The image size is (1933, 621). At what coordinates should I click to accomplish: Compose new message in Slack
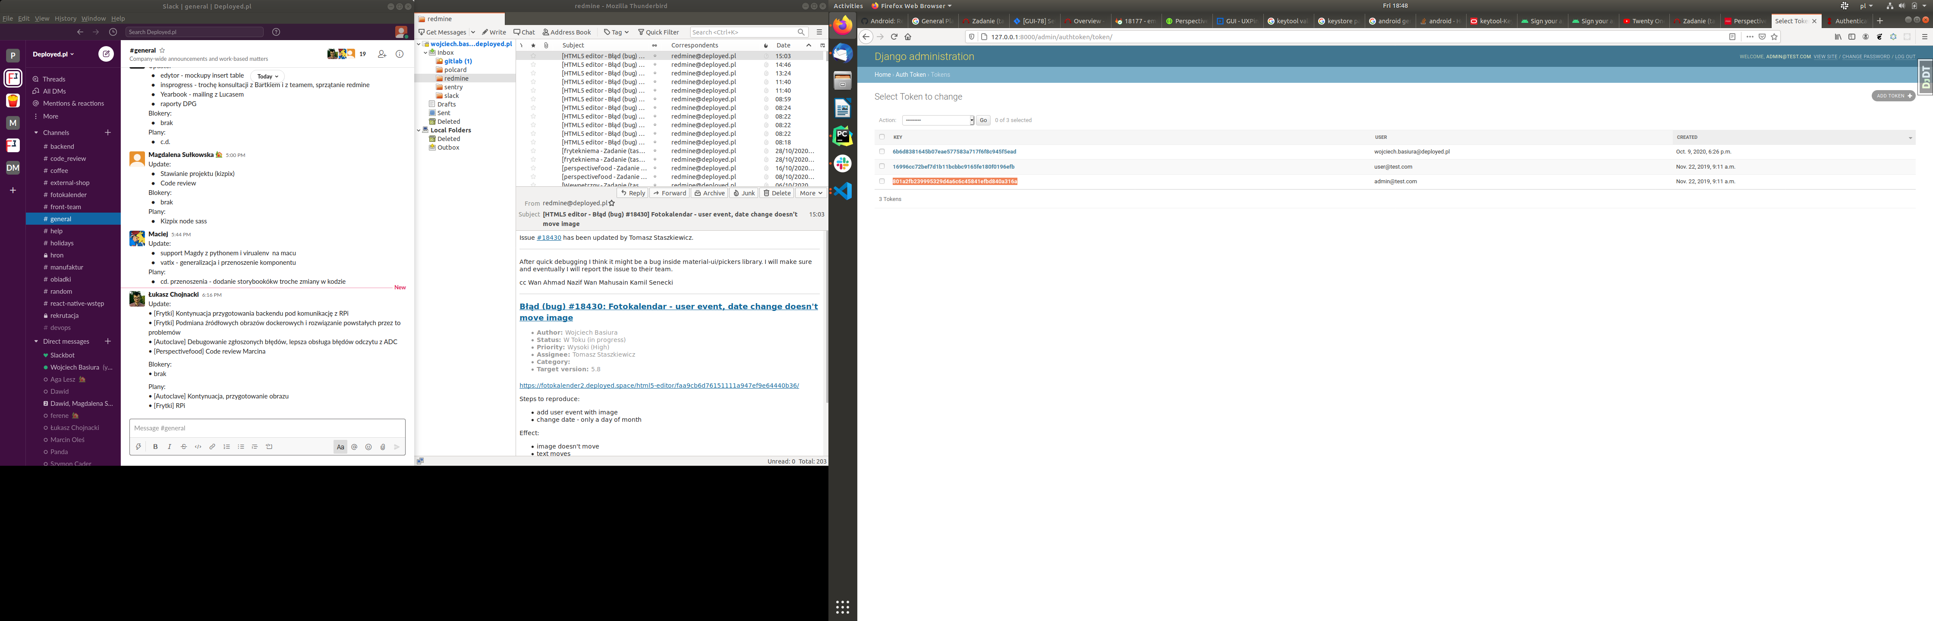coord(107,54)
